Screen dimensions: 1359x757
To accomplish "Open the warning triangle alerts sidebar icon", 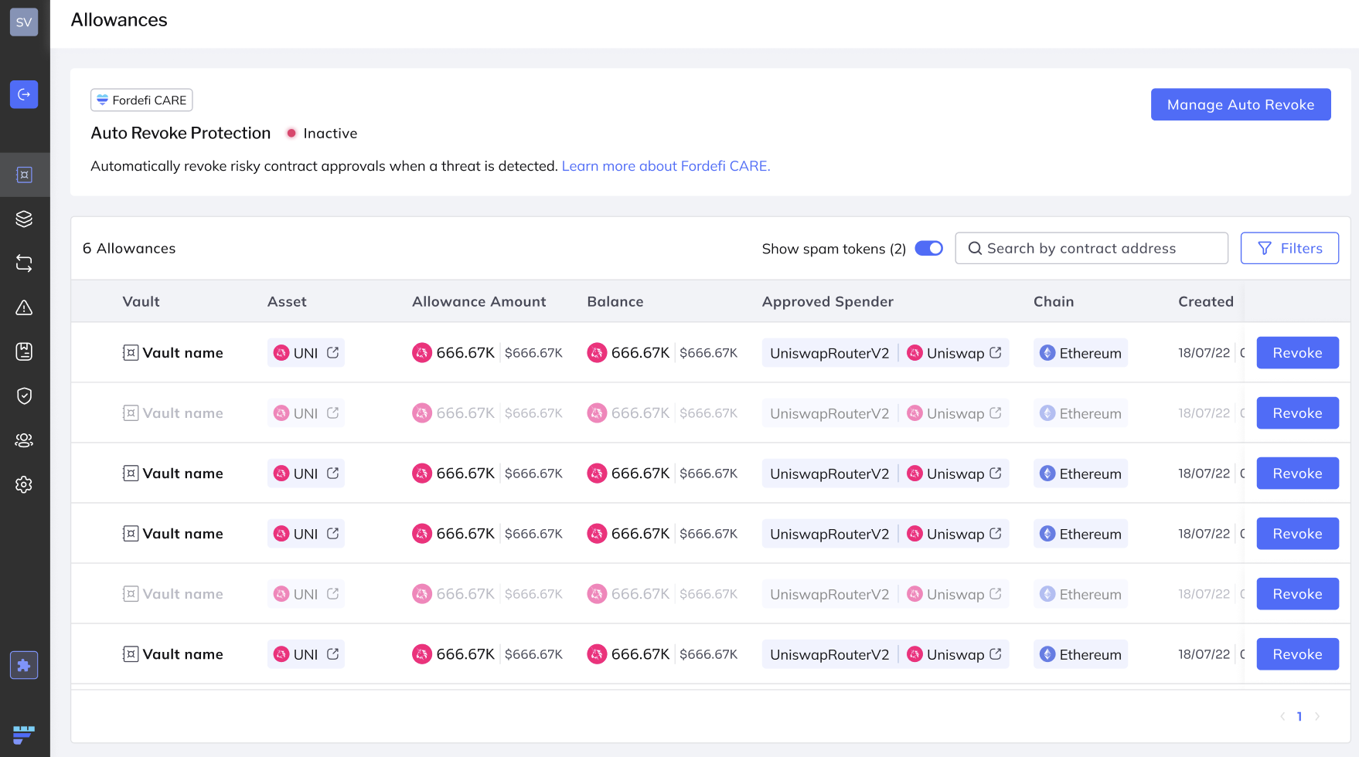I will pos(24,307).
